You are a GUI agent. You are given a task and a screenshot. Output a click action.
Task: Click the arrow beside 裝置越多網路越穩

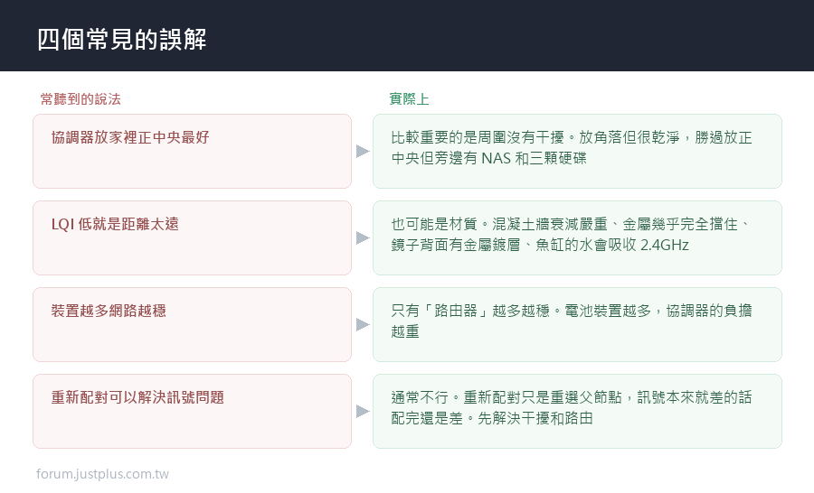click(x=363, y=324)
